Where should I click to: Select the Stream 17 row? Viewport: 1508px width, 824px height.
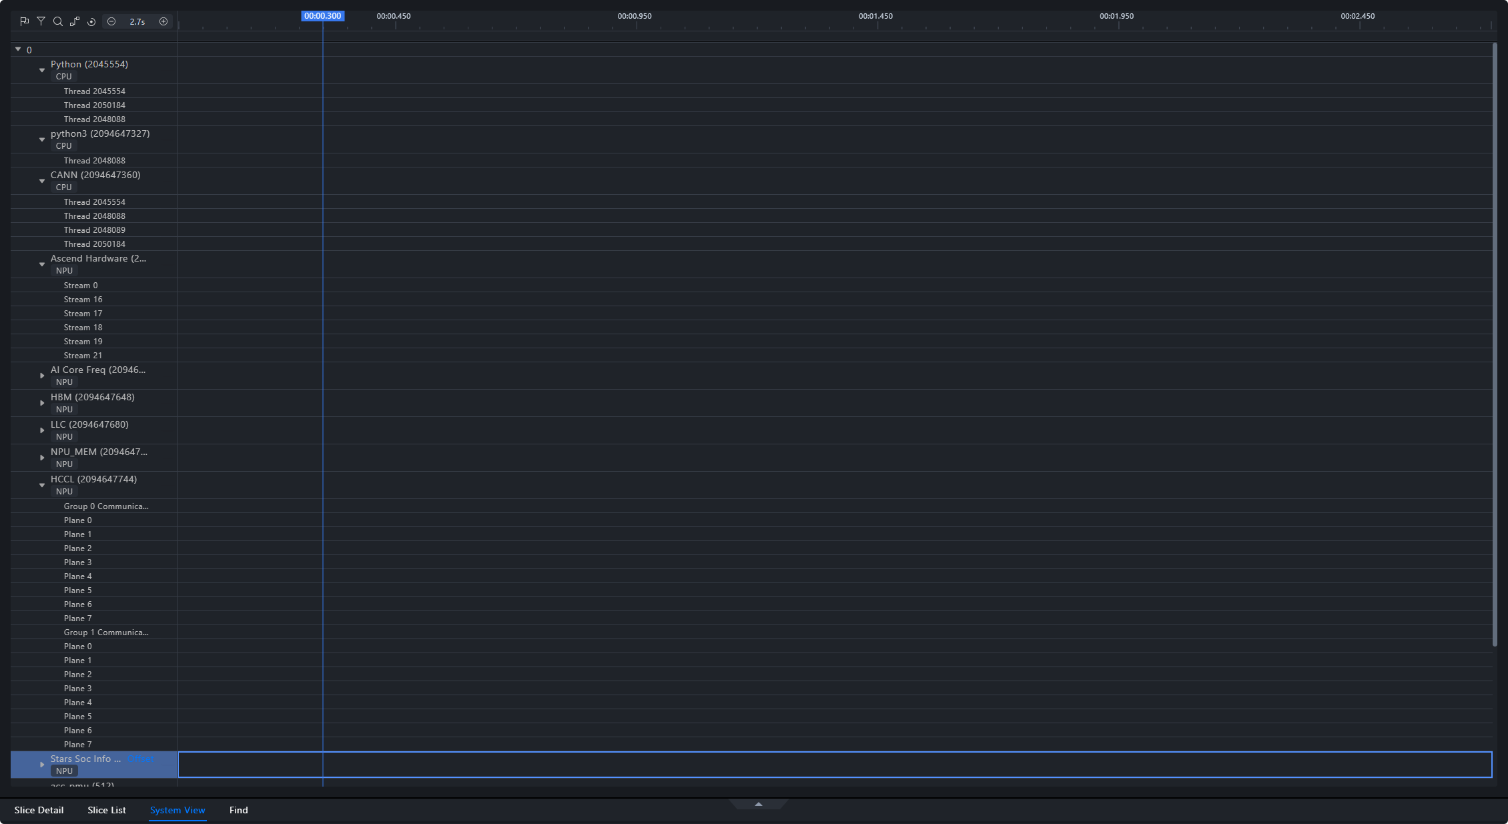pos(94,314)
